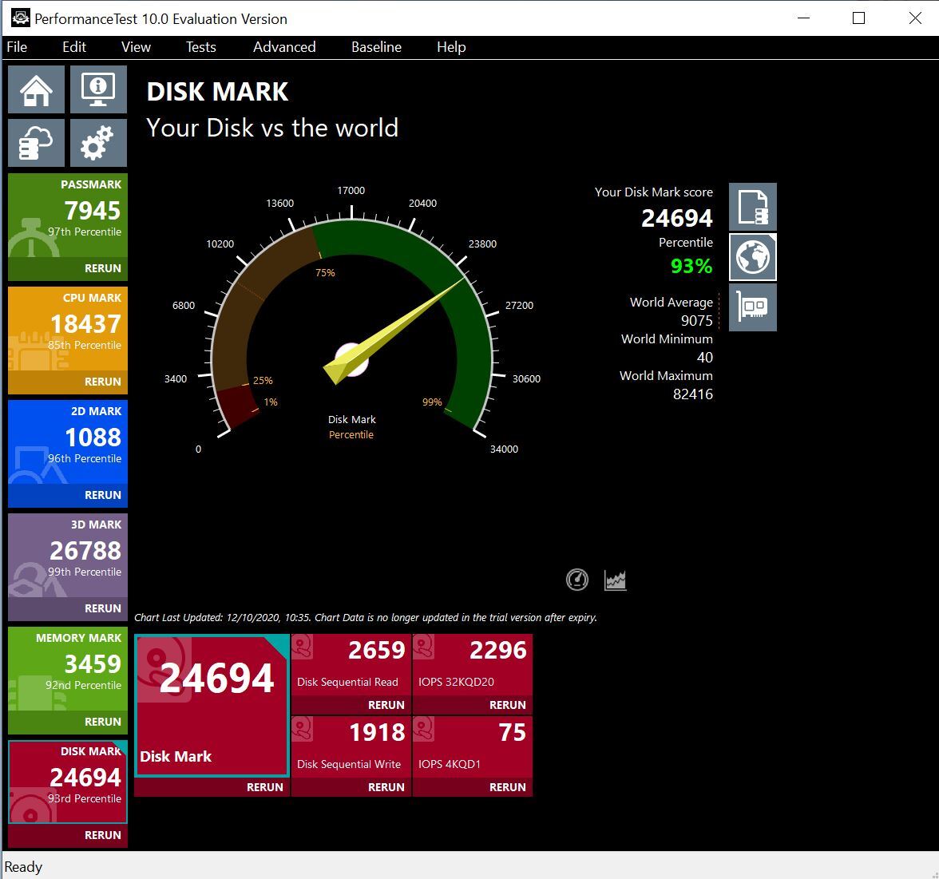Viewport: 939px width, 879px height.
Task: Click the gauge needle pointer
Action: 394,331
